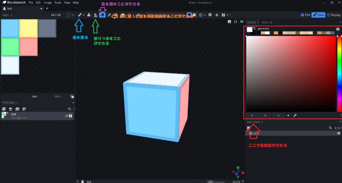Screen dimensions: 342x183
Task: Open color panel settings gear
Action: click(338, 29)
